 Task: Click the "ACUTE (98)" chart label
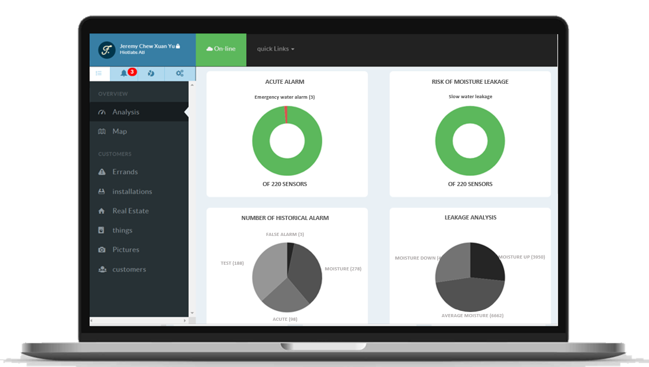click(x=285, y=319)
